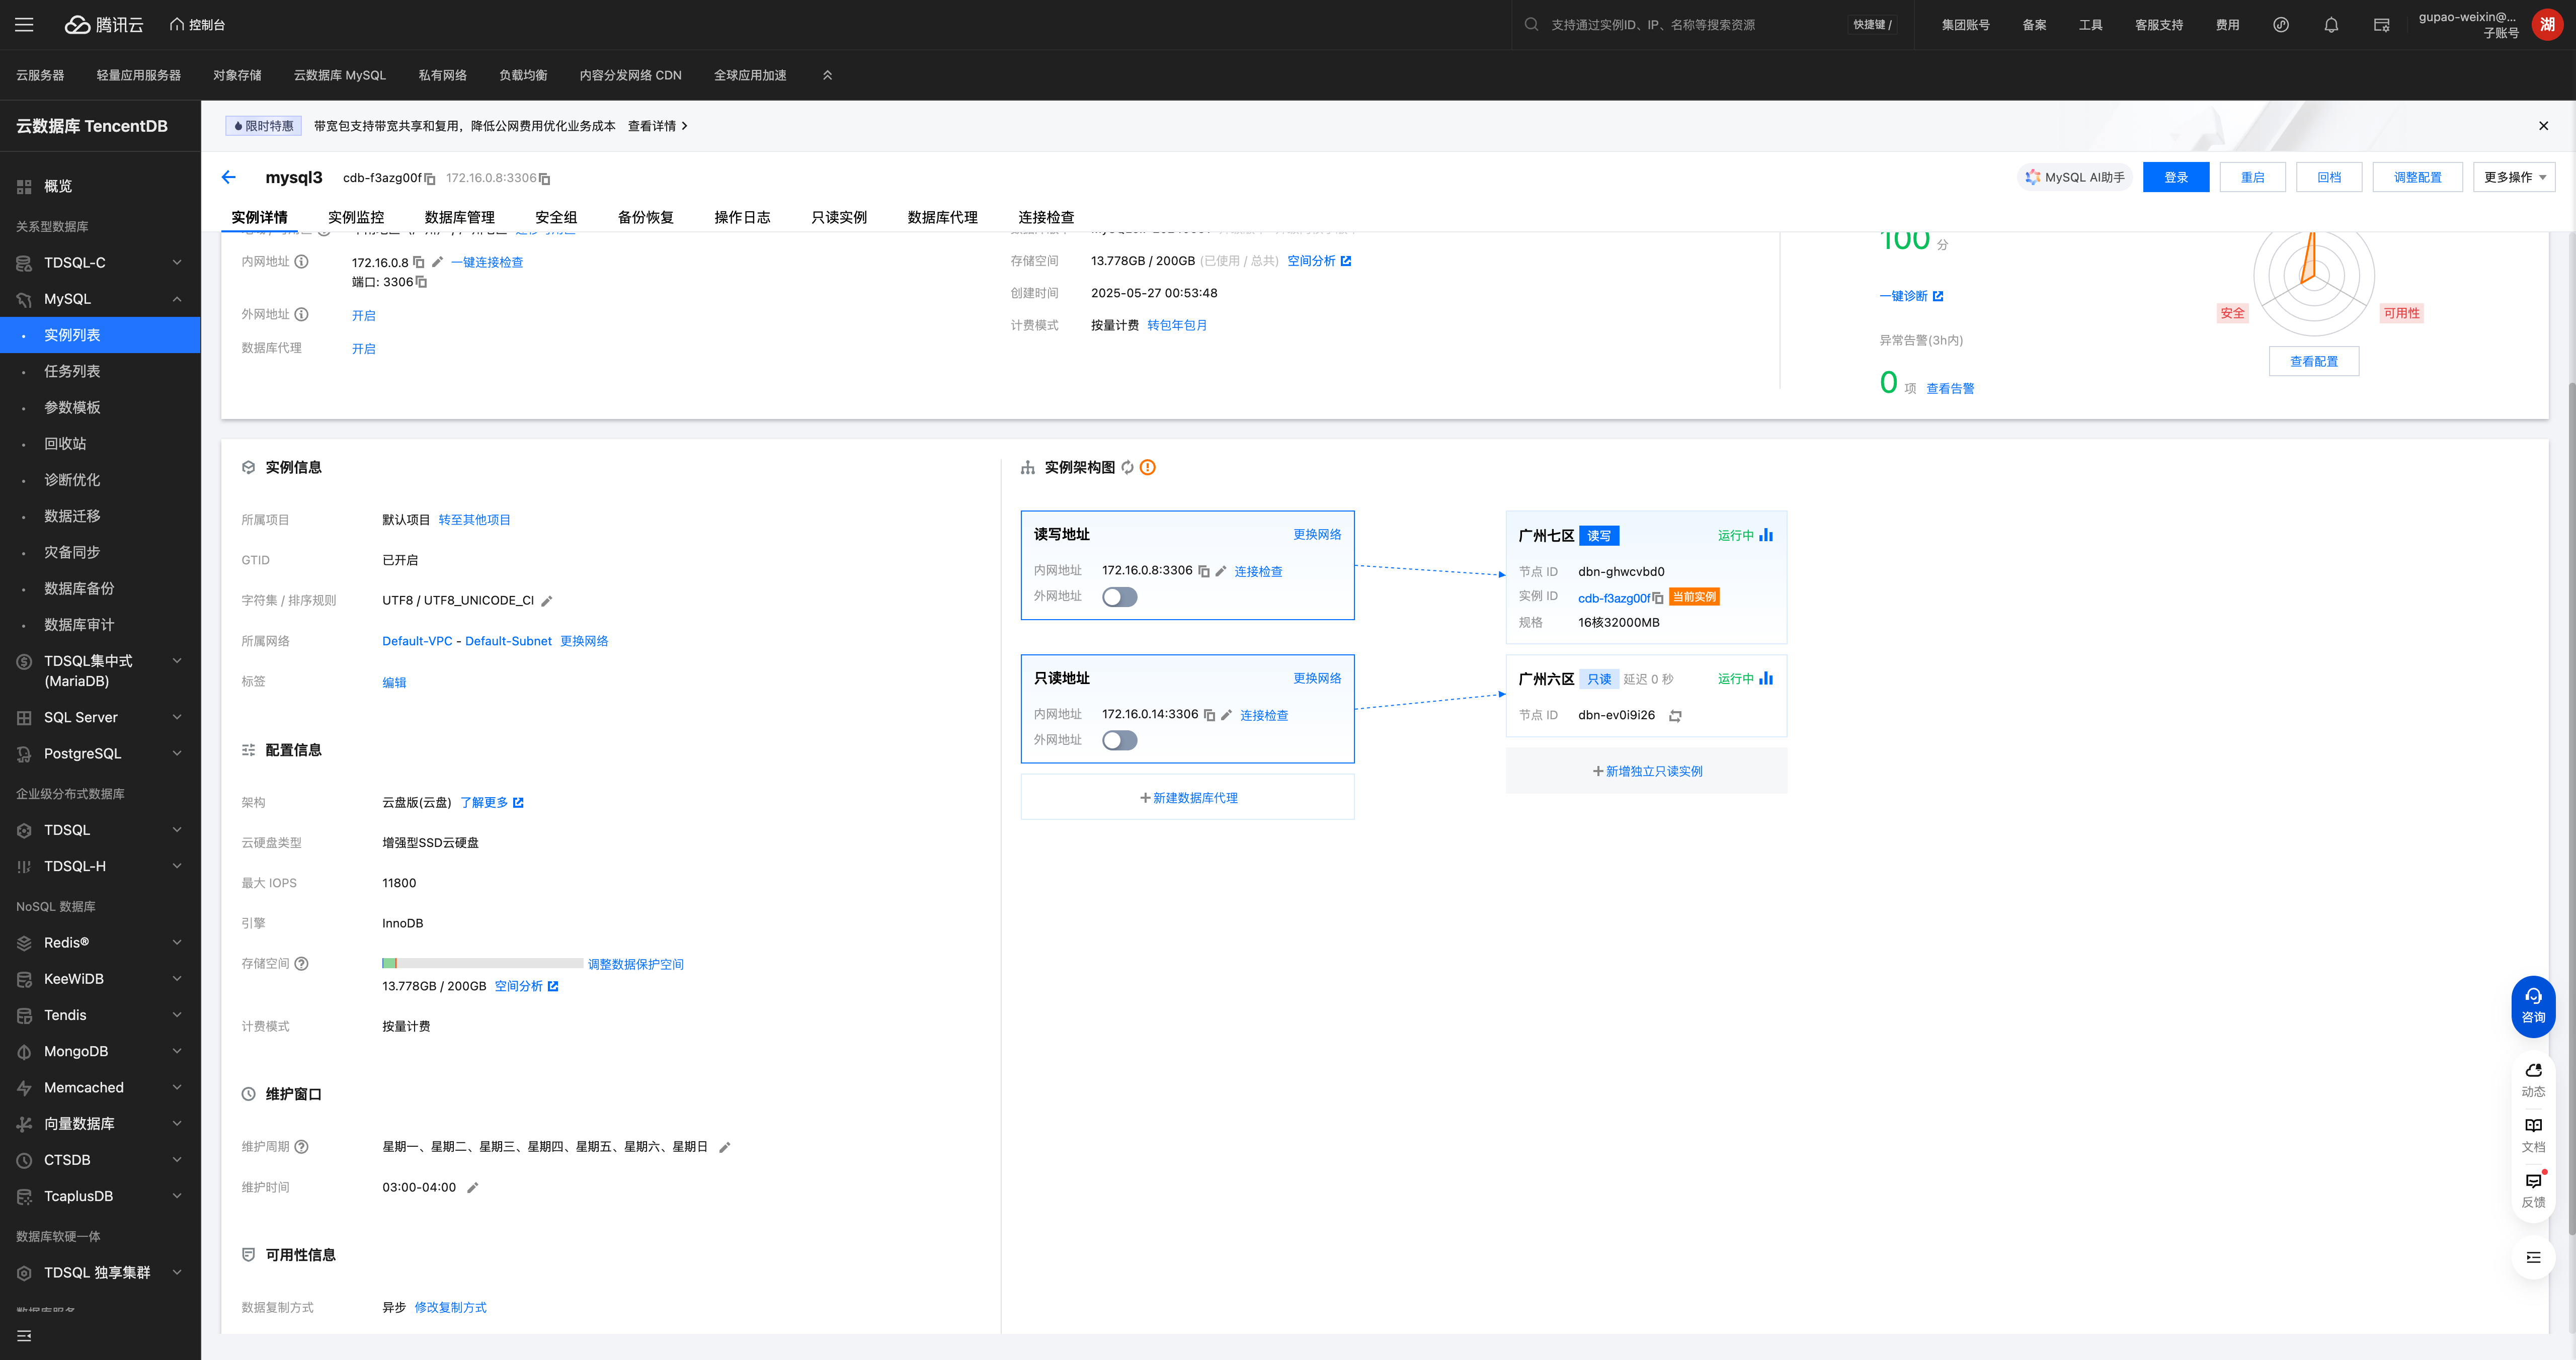
Task: Switch to the 数据库管理 tab
Action: (x=459, y=217)
